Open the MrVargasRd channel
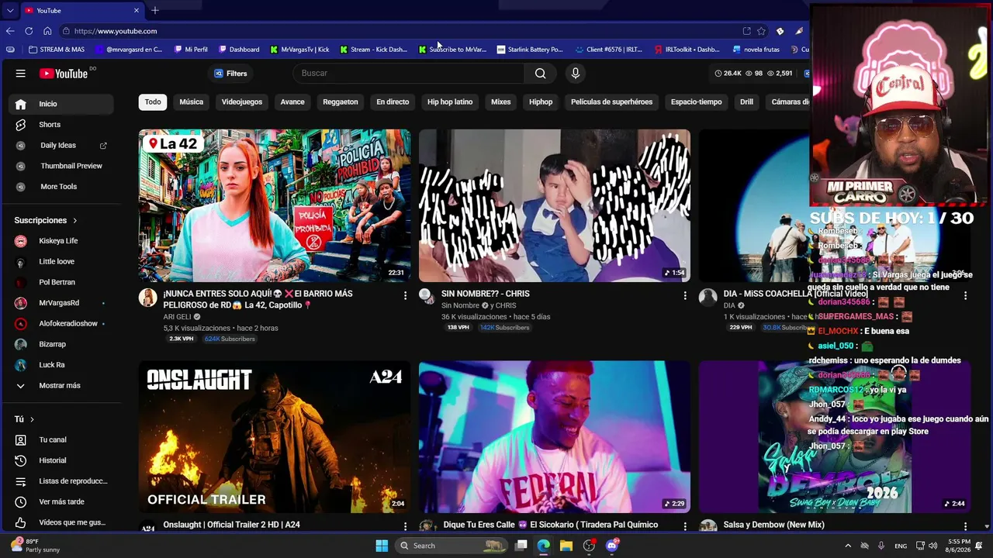The height and width of the screenshot is (558, 993). pyautogui.click(x=61, y=303)
